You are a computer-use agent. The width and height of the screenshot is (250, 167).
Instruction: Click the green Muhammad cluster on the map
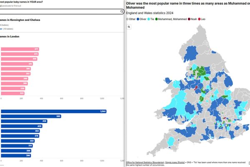(203, 71)
